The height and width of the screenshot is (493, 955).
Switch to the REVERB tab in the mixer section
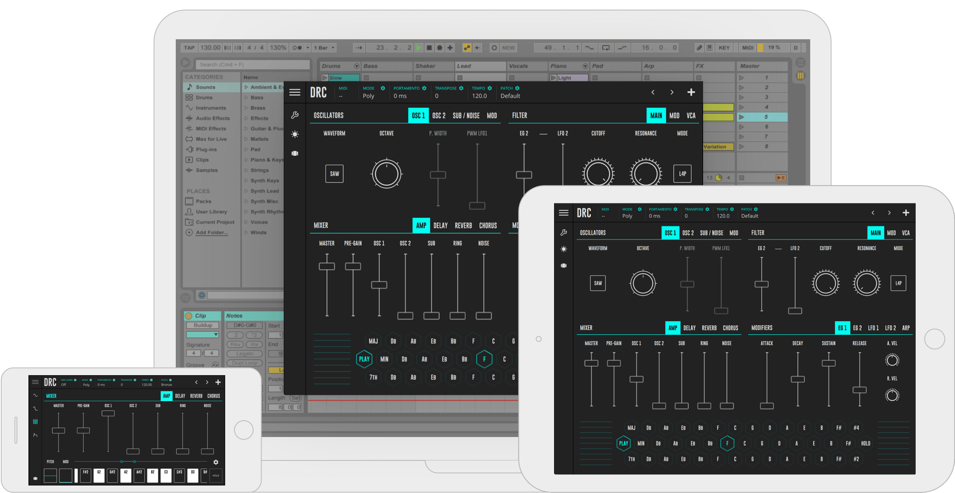pos(463,225)
